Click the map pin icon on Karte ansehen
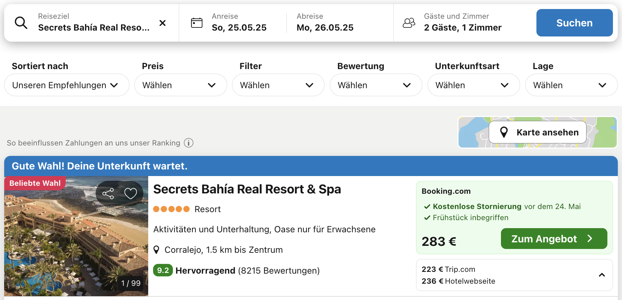Image resolution: width=622 pixels, height=300 pixels. pyautogui.click(x=504, y=132)
